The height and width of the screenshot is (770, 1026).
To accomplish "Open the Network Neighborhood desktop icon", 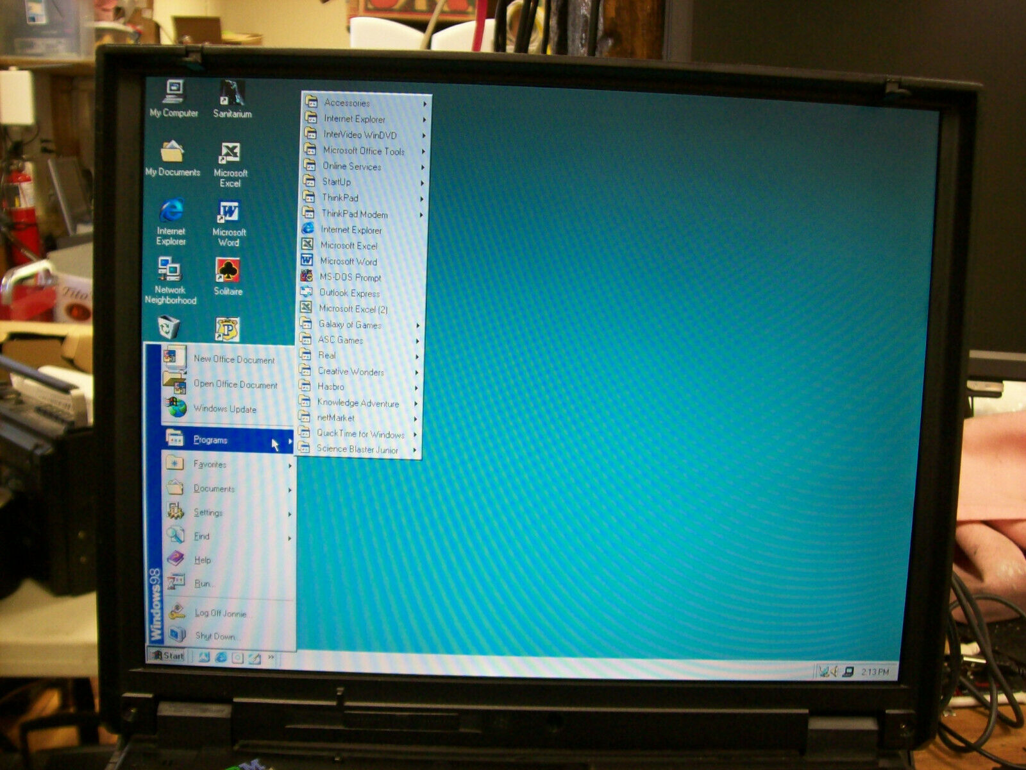I will pos(170,280).
